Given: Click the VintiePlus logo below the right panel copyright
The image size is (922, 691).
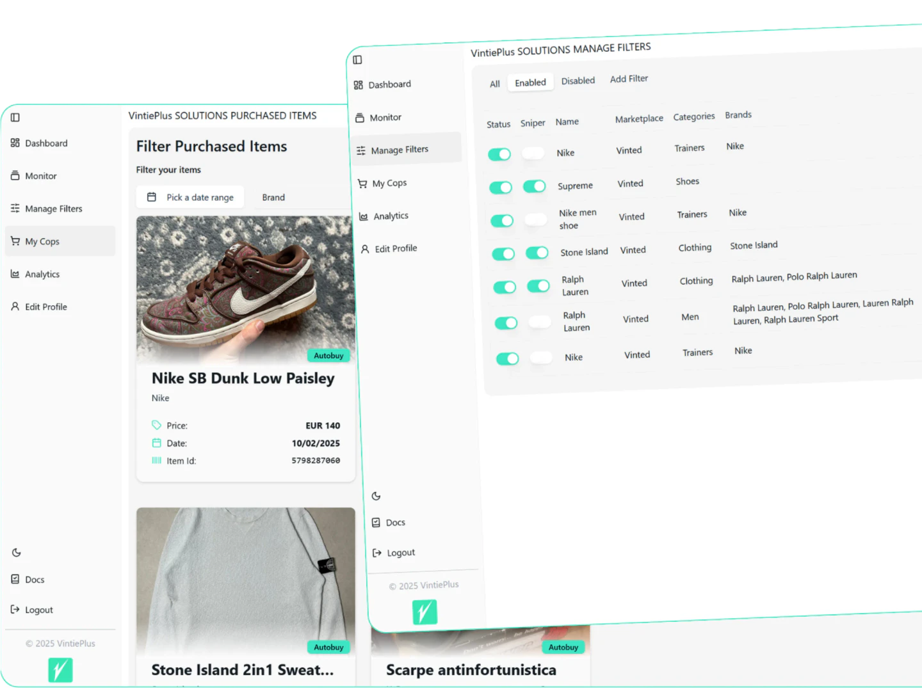Looking at the screenshot, I should tap(425, 612).
